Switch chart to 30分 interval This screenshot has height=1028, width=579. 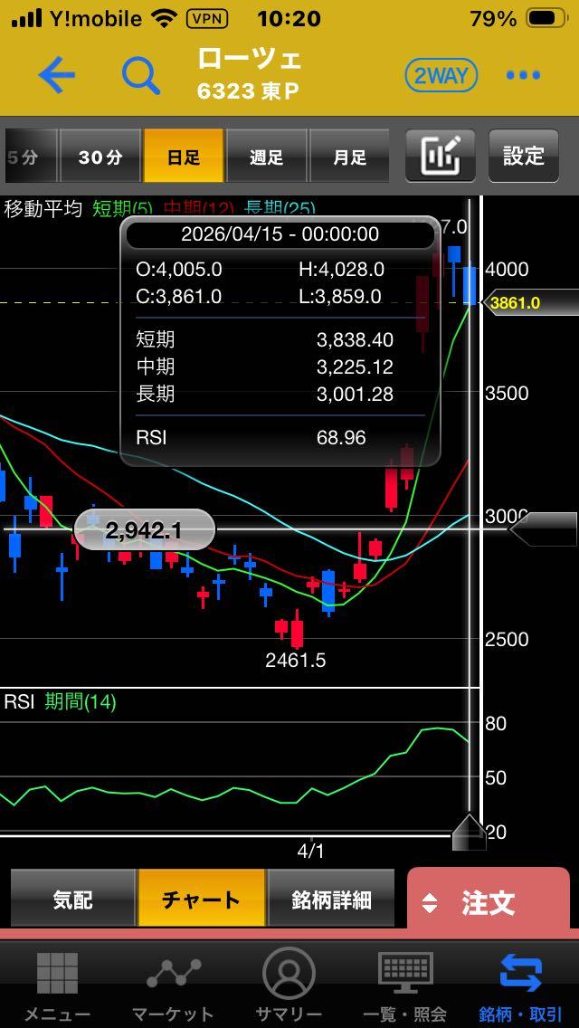point(100,157)
